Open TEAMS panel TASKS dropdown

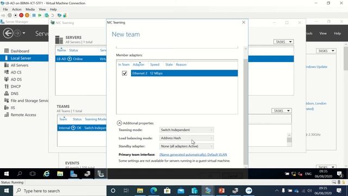(x=281, y=111)
